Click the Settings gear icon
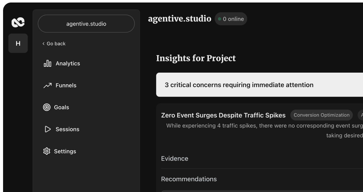Screen dimensions: 363x192 47,151
